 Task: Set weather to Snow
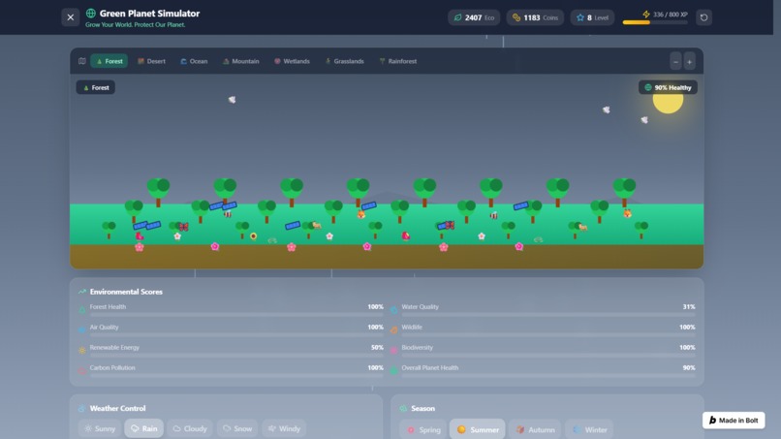tap(237, 428)
